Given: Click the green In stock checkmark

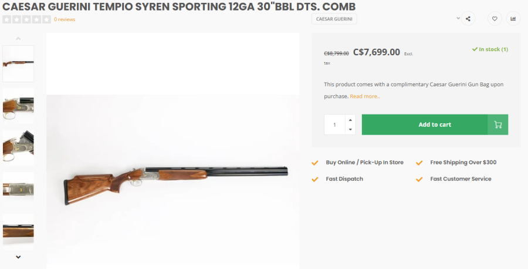Looking at the screenshot, I should point(475,49).
